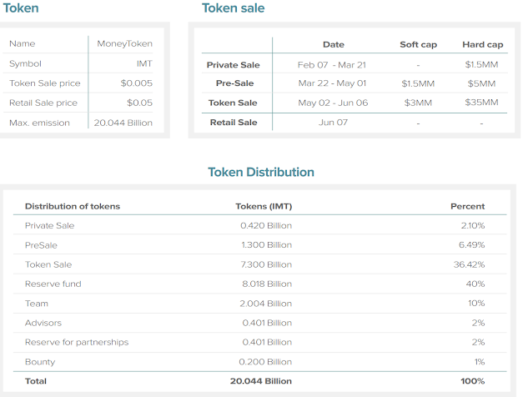Click the 'Feb 07 - Mar 21' date

pyautogui.click(x=332, y=65)
